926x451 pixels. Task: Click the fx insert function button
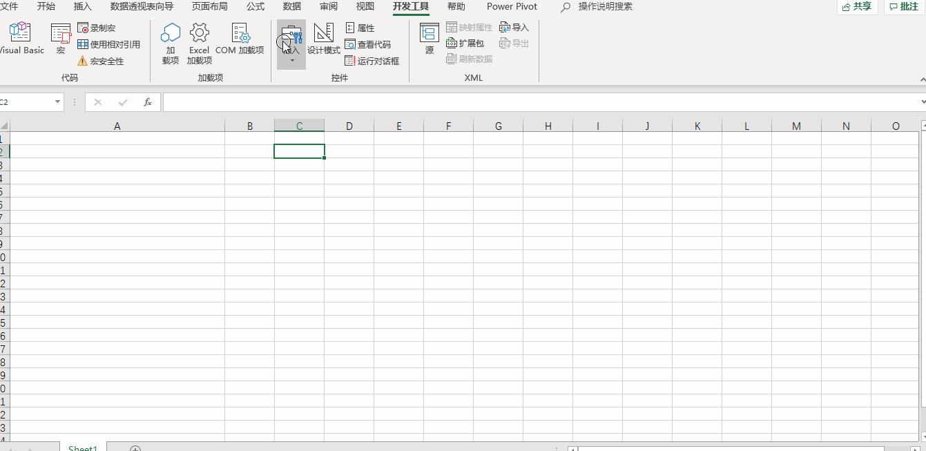(x=148, y=102)
